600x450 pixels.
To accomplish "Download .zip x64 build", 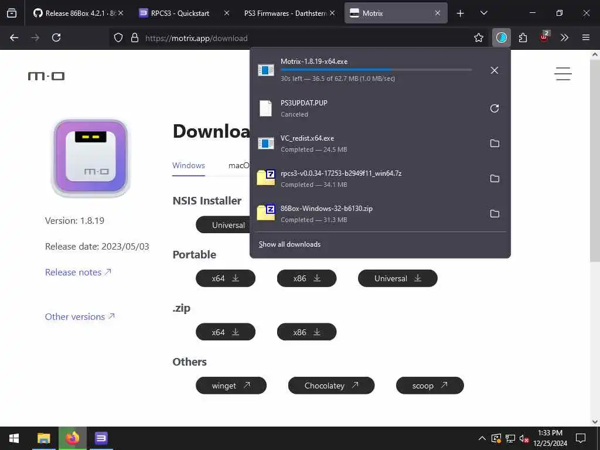I will [x=226, y=332].
